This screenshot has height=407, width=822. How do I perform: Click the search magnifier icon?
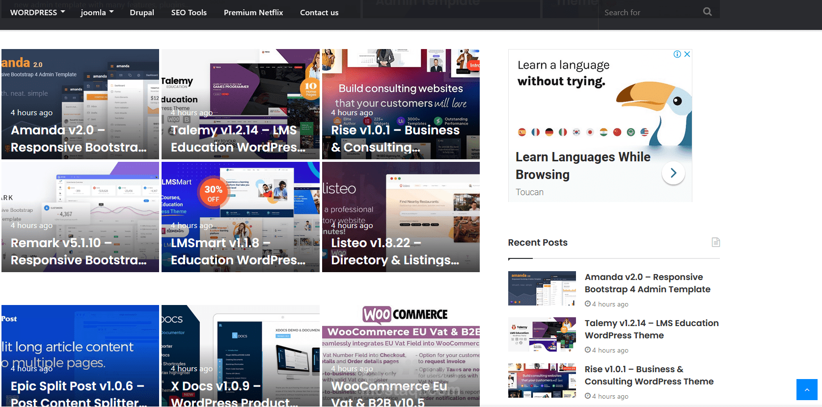coord(707,12)
